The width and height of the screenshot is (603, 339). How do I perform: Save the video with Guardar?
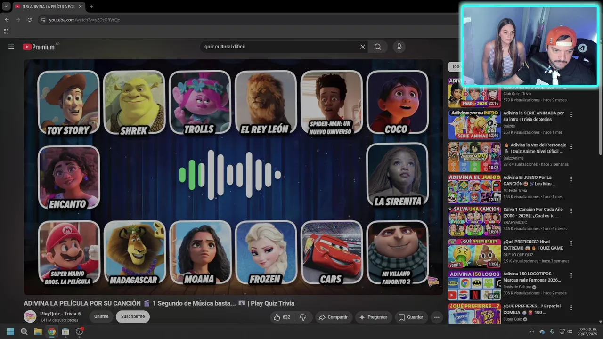tap(411, 317)
